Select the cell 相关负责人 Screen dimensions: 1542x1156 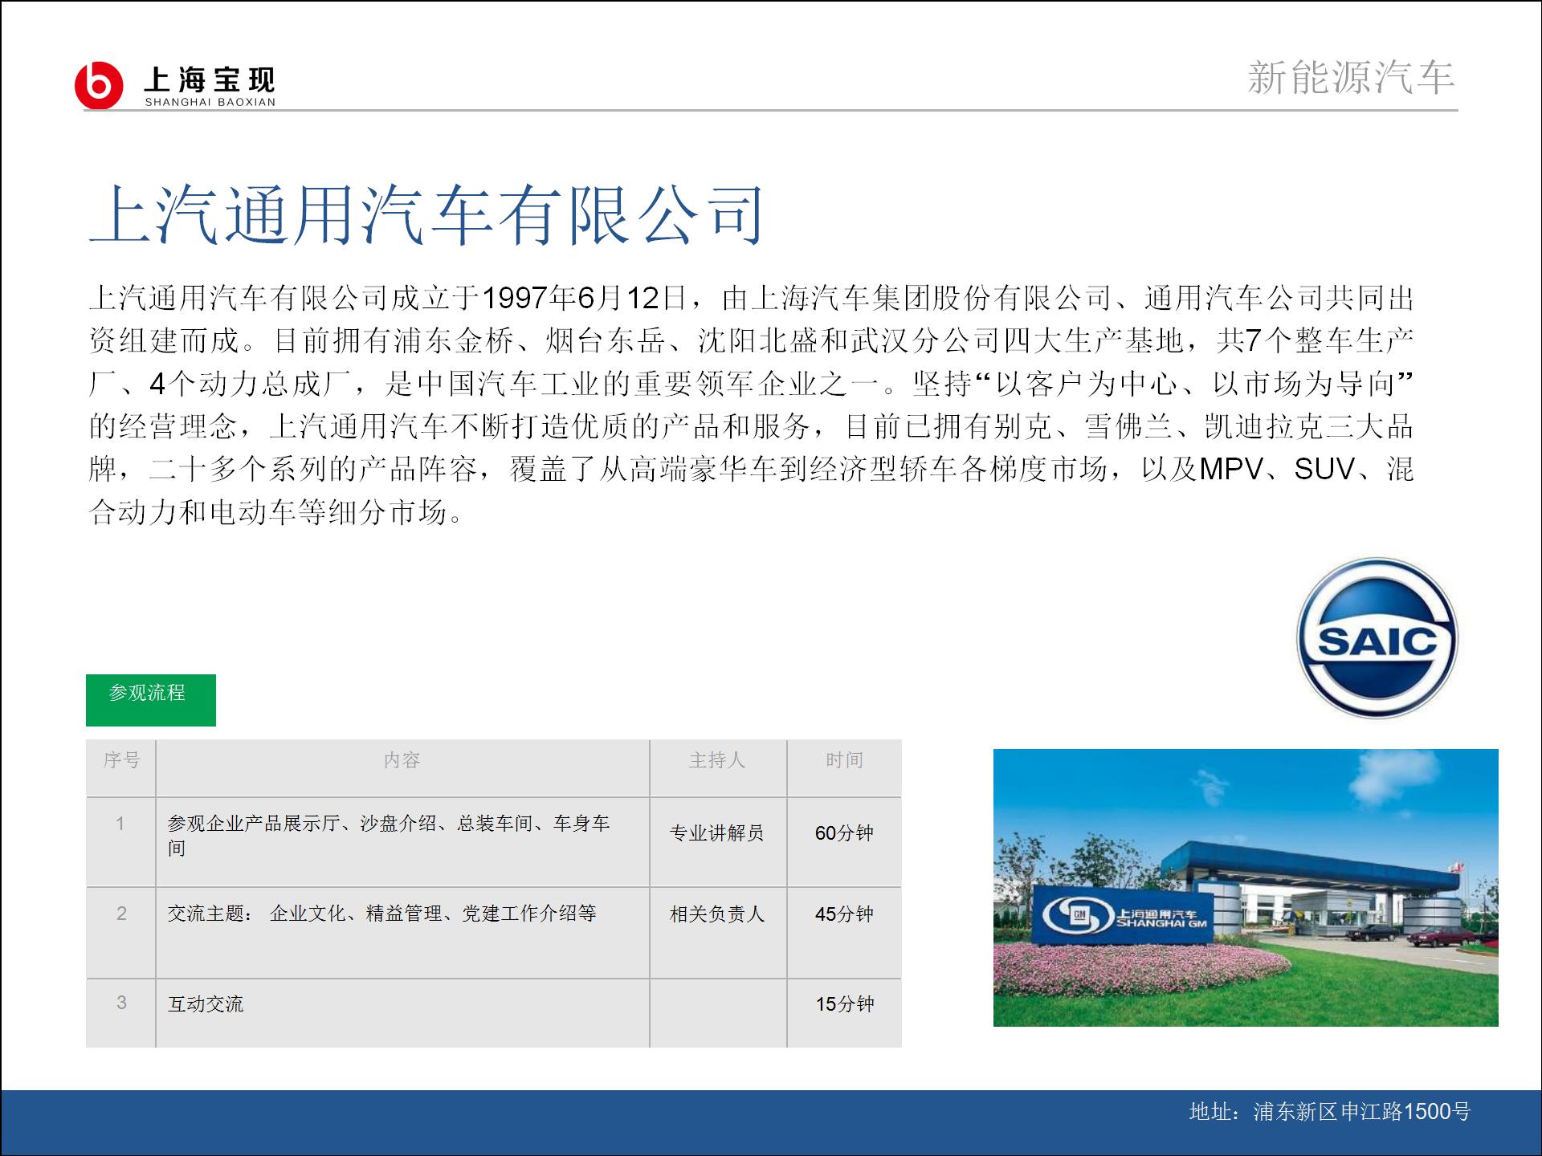tap(718, 932)
